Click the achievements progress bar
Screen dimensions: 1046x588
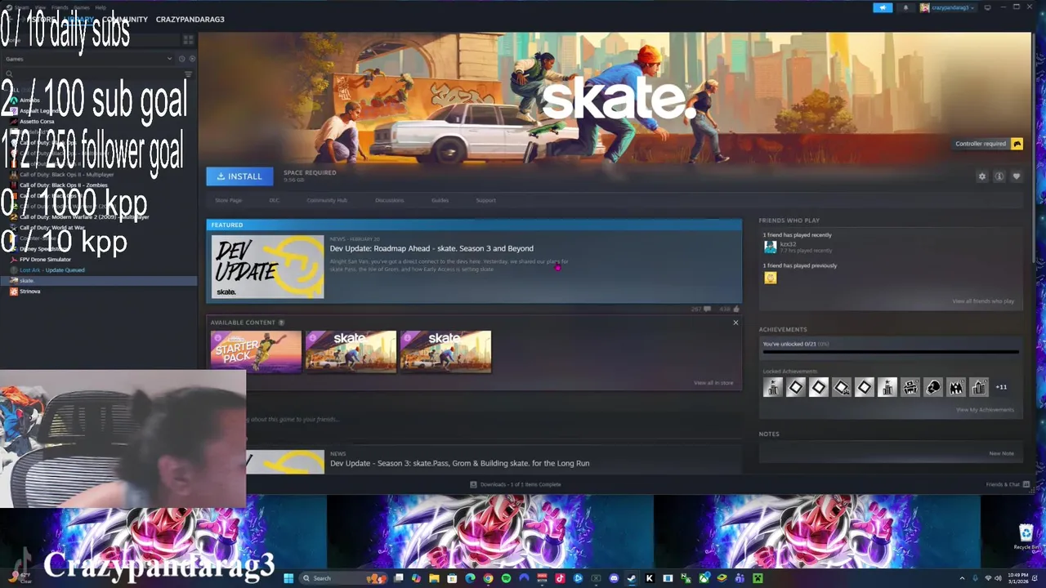click(891, 352)
